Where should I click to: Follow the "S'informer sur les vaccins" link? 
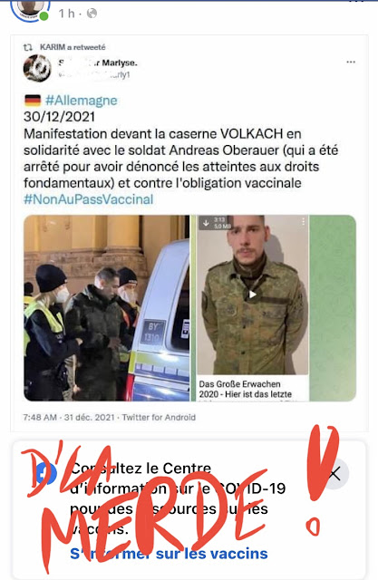(169, 554)
